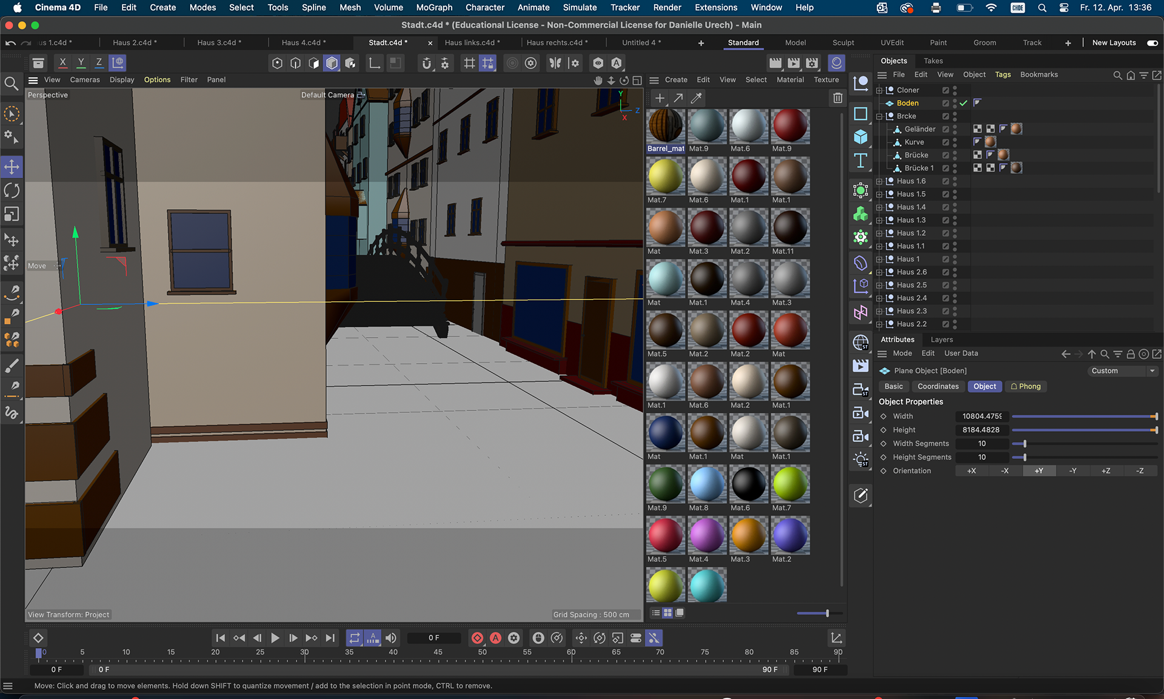Screen dimensions: 1164x699
Task: Select the Rotate tool in left toolbar
Action: (x=12, y=190)
